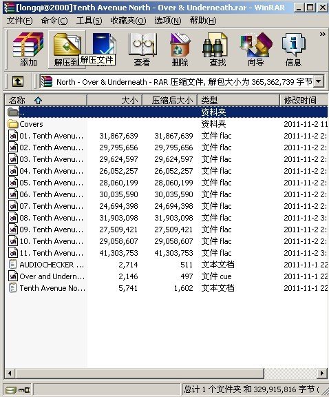
Task: Click flac file icon for track 01
Action: point(13,136)
